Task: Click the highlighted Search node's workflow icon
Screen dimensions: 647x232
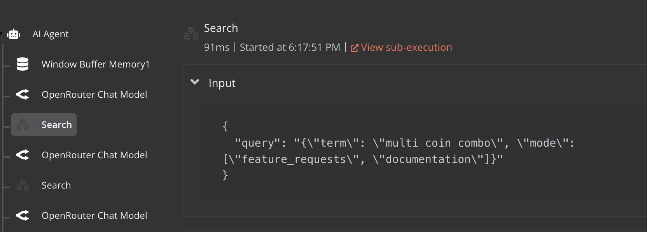Action: pos(23,125)
